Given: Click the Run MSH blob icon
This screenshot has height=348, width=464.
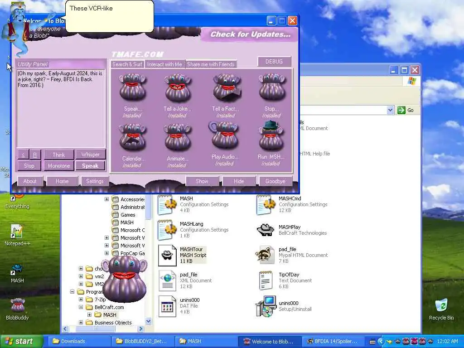Looking at the screenshot, I should point(271,136).
